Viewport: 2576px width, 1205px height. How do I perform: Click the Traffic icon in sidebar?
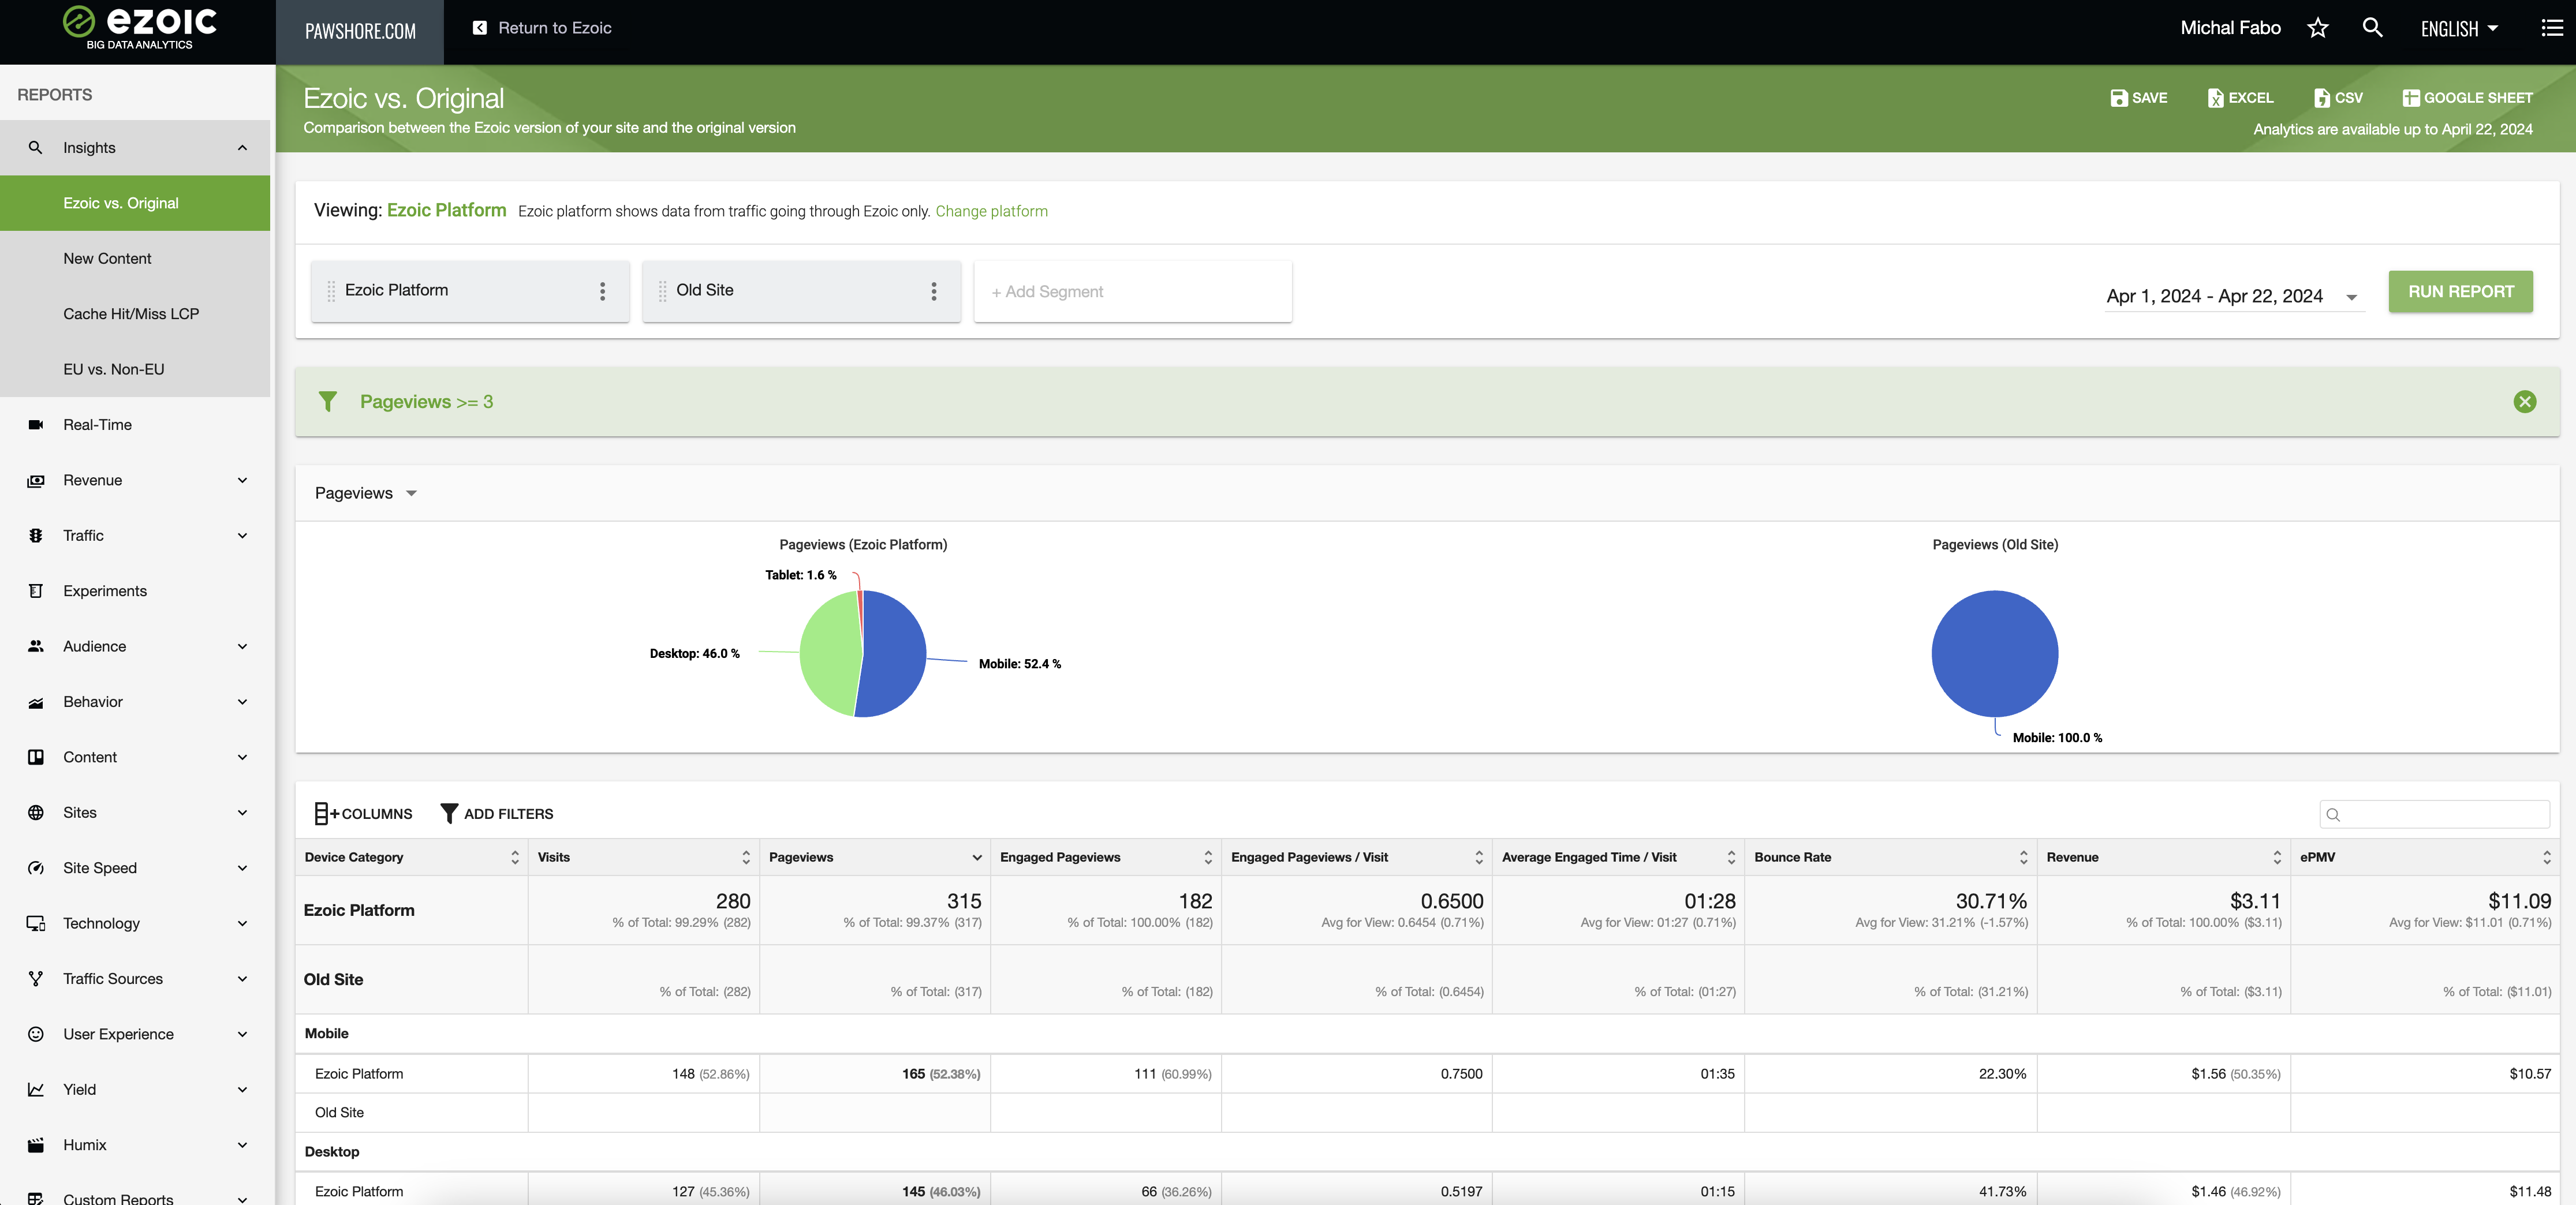tap(36, 536)
